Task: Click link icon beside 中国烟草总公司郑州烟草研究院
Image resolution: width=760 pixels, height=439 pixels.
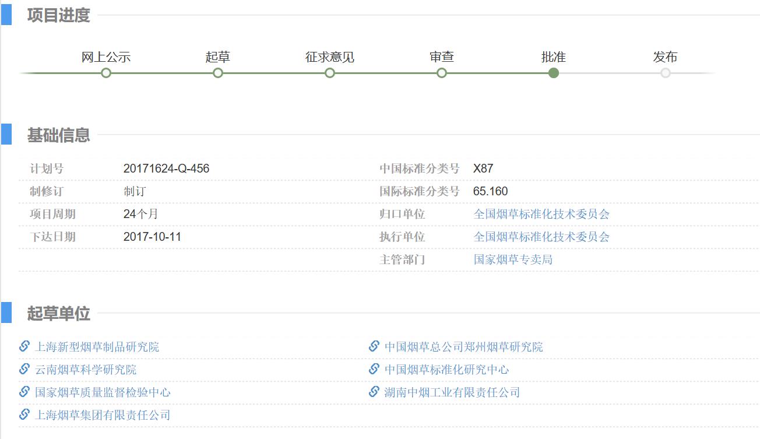Action: pos(374,346)
